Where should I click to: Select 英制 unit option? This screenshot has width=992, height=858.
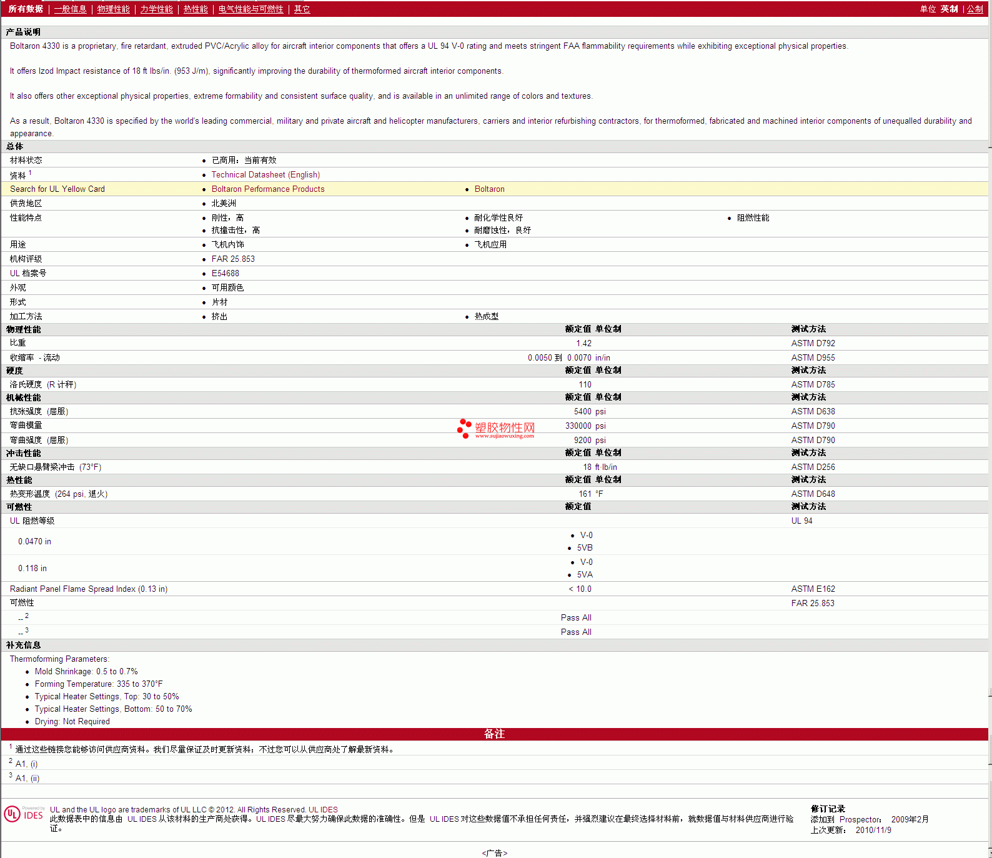[x=949, y=9]
